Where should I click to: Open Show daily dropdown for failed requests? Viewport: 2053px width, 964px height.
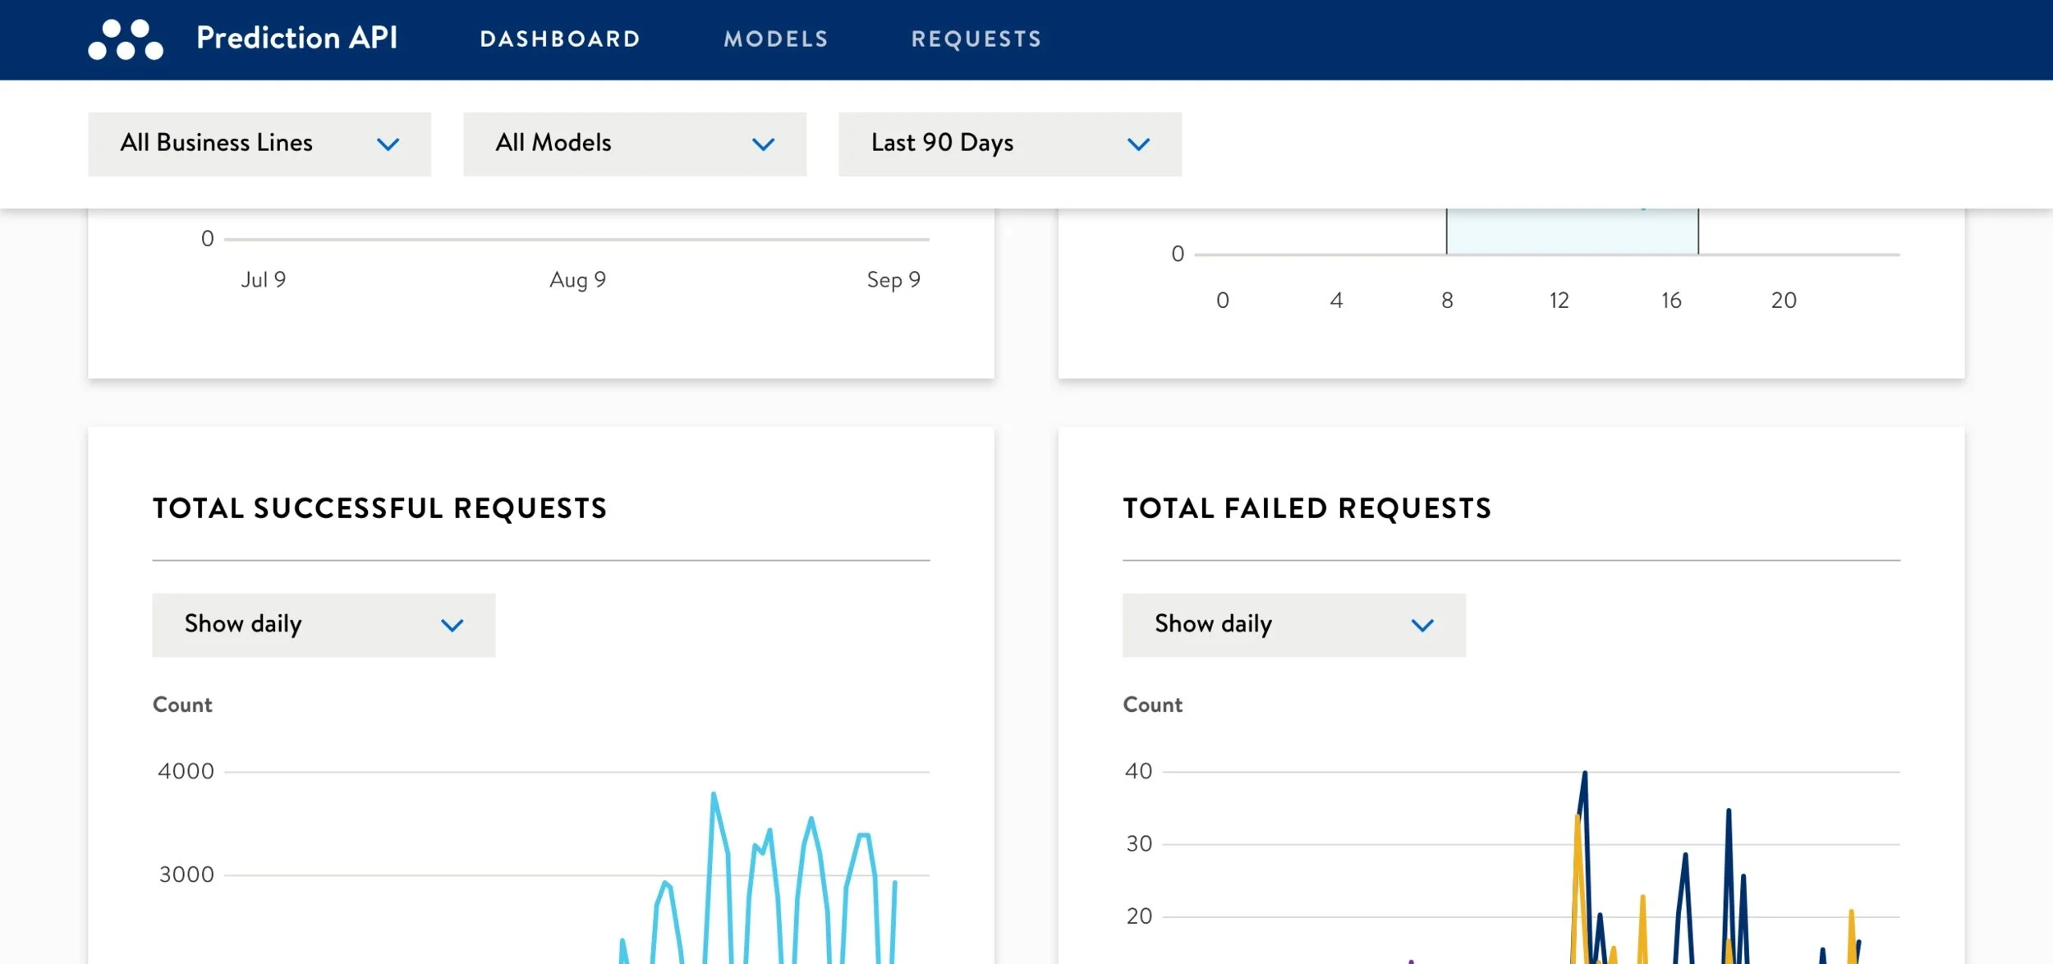click(1293, 624)
